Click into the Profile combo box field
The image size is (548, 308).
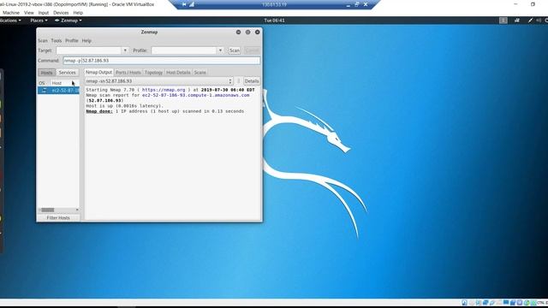184,50
